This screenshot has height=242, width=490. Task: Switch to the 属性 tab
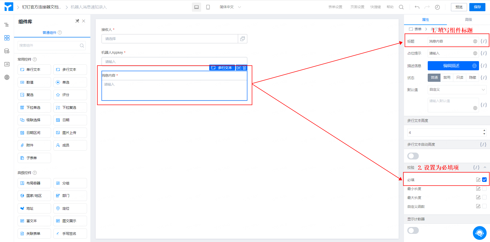point(425,20)
